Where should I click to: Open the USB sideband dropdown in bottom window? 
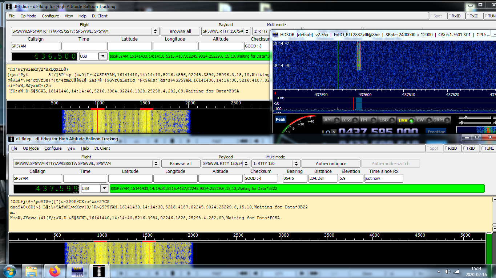105,188
